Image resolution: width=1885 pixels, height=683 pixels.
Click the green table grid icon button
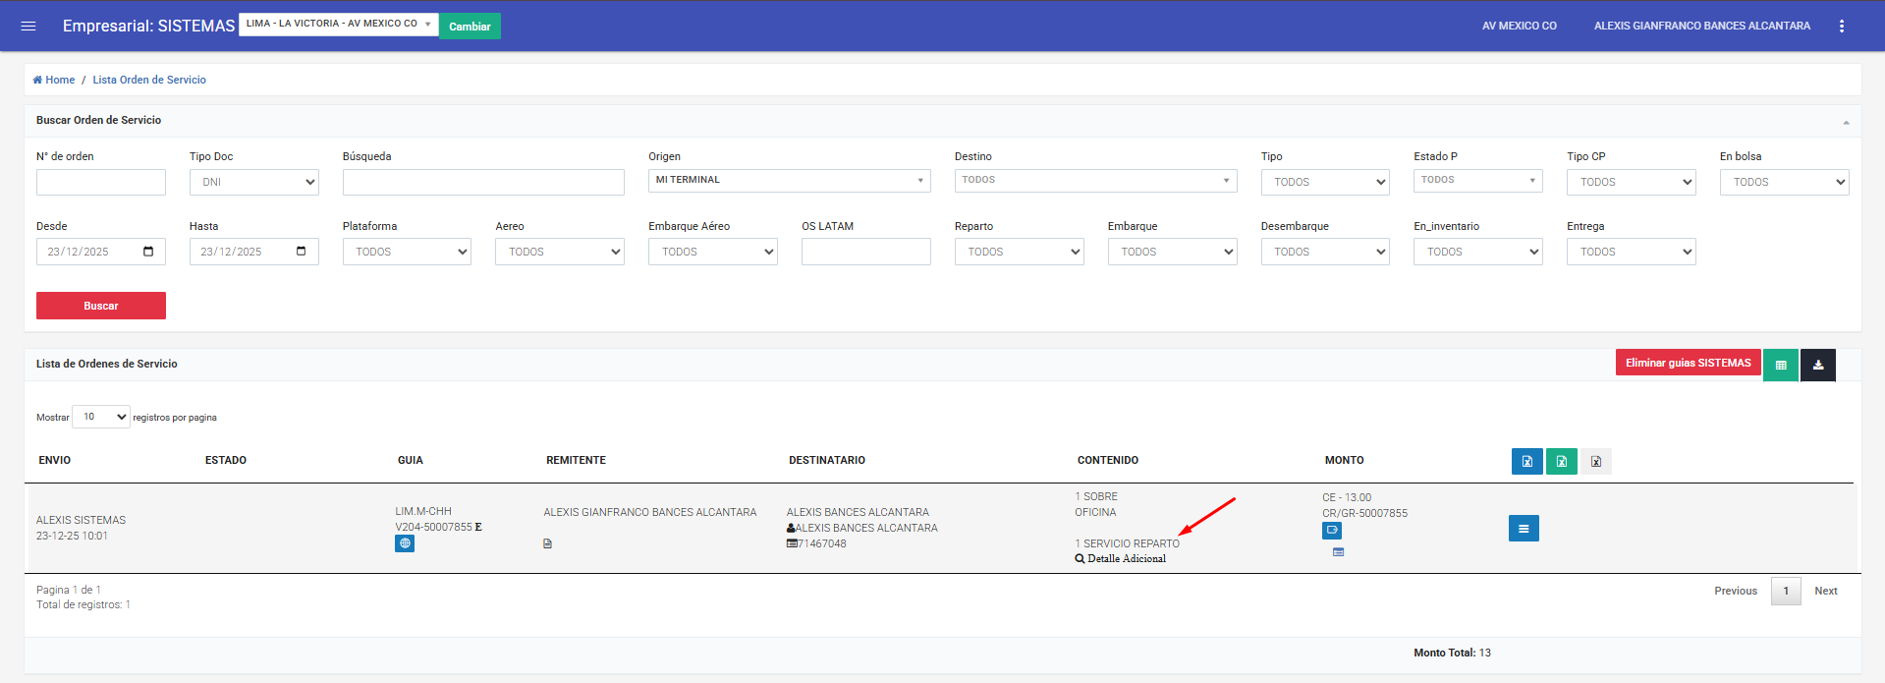point(1780,365)
